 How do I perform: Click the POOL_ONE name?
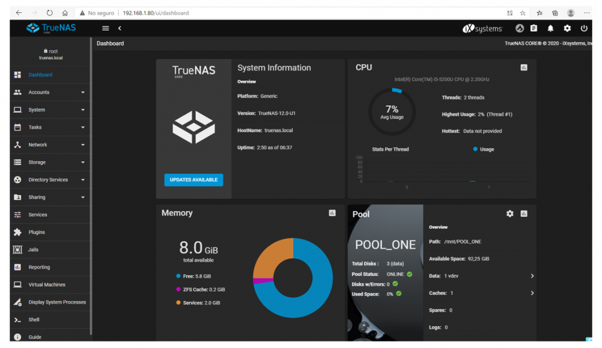point(385,245)
